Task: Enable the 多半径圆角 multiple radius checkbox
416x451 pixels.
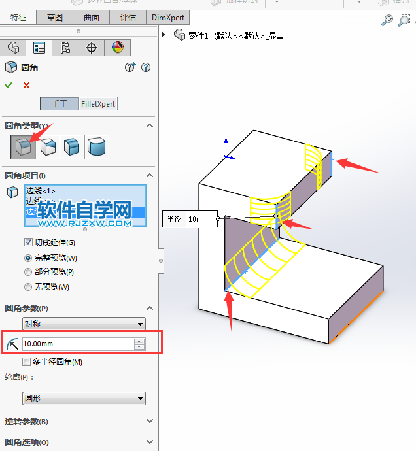Action: coord(26,361)
